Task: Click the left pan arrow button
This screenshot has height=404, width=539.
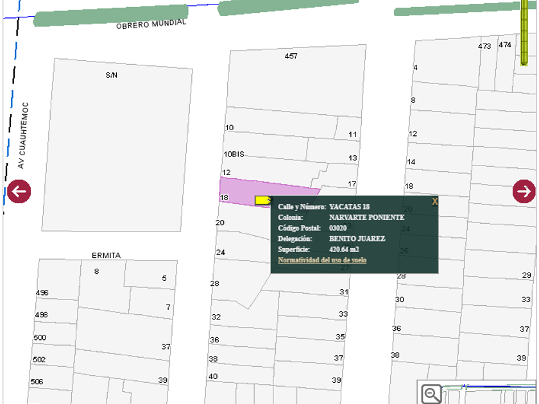Action: point(19,191)
